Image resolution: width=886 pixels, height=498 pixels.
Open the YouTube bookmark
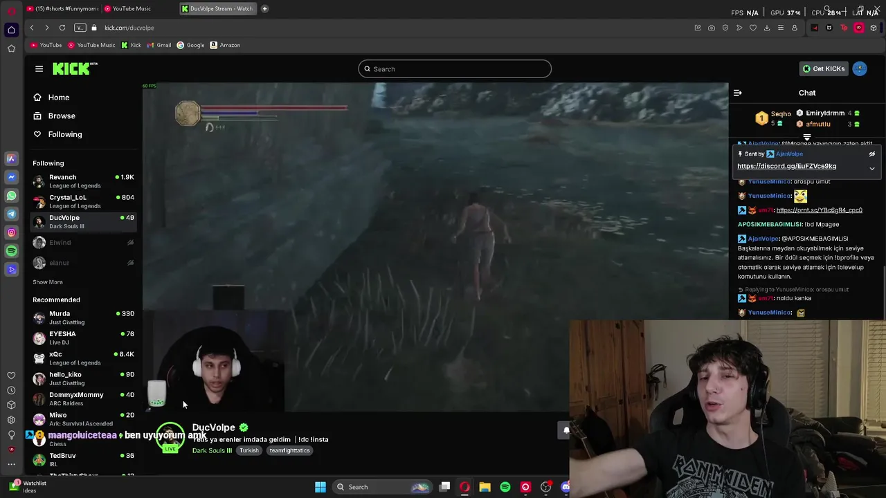(46, 45)
